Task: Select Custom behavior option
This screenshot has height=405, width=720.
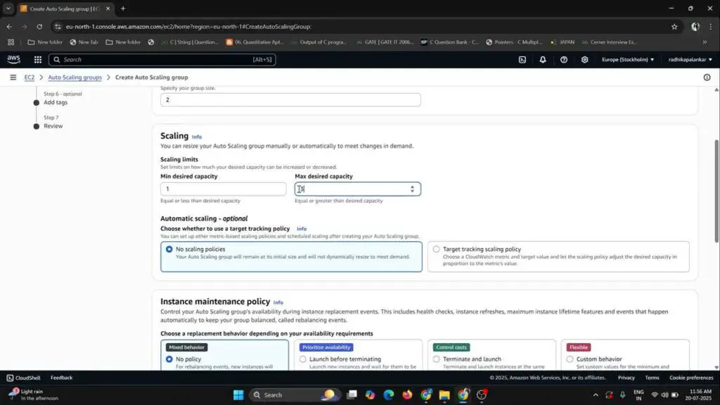Action: [x=570, y=359]
